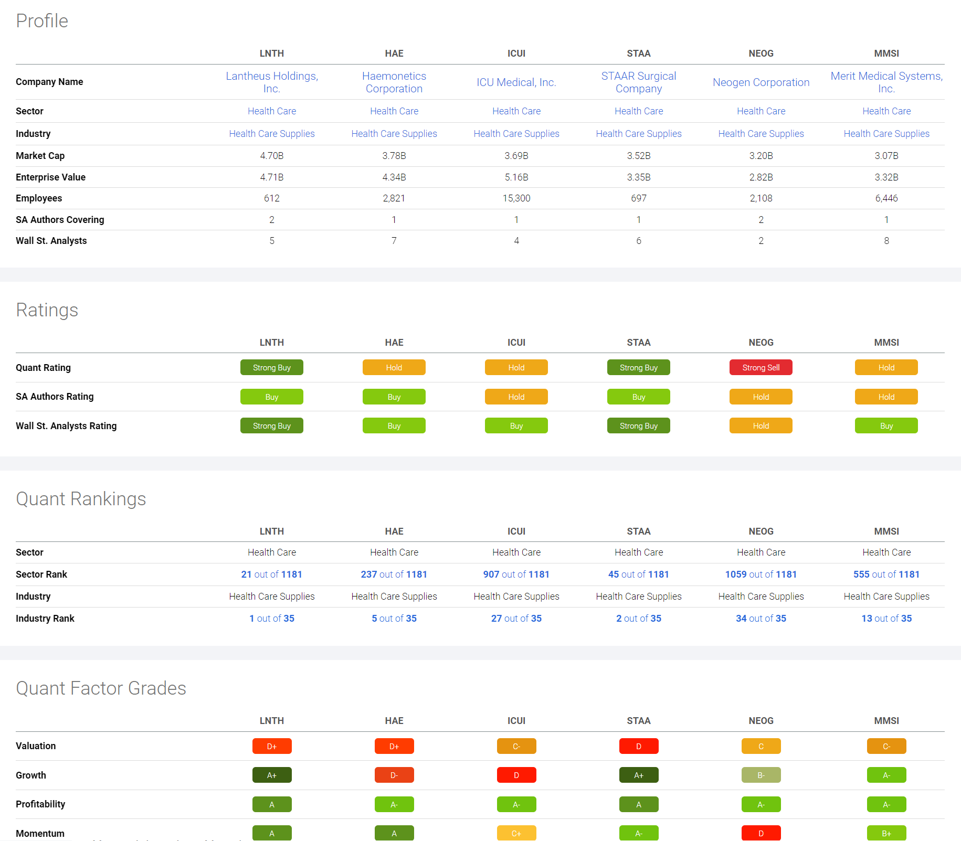Click MMSI industry rank 13 out of 35
This screenshot has height=841, width=961.
click(886, 619)
